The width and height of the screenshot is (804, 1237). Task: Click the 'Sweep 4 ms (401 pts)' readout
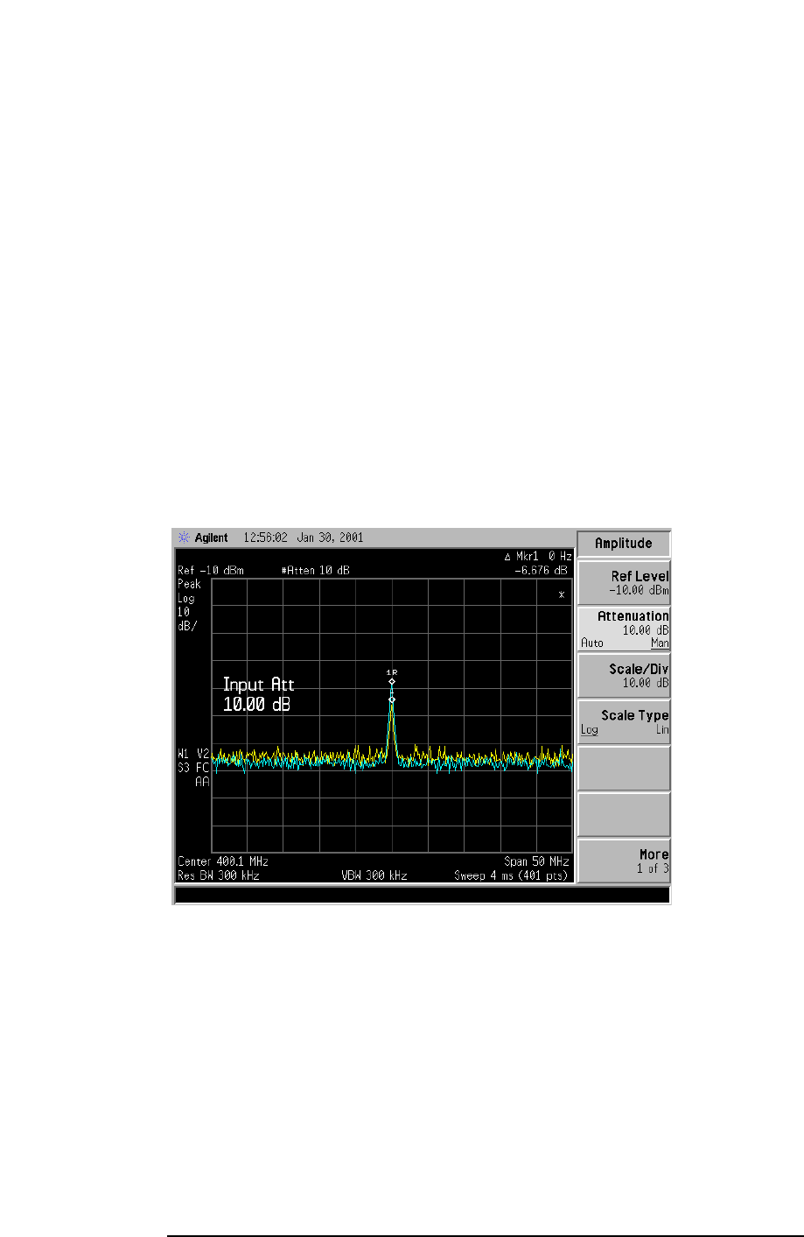tap(511, 875)
